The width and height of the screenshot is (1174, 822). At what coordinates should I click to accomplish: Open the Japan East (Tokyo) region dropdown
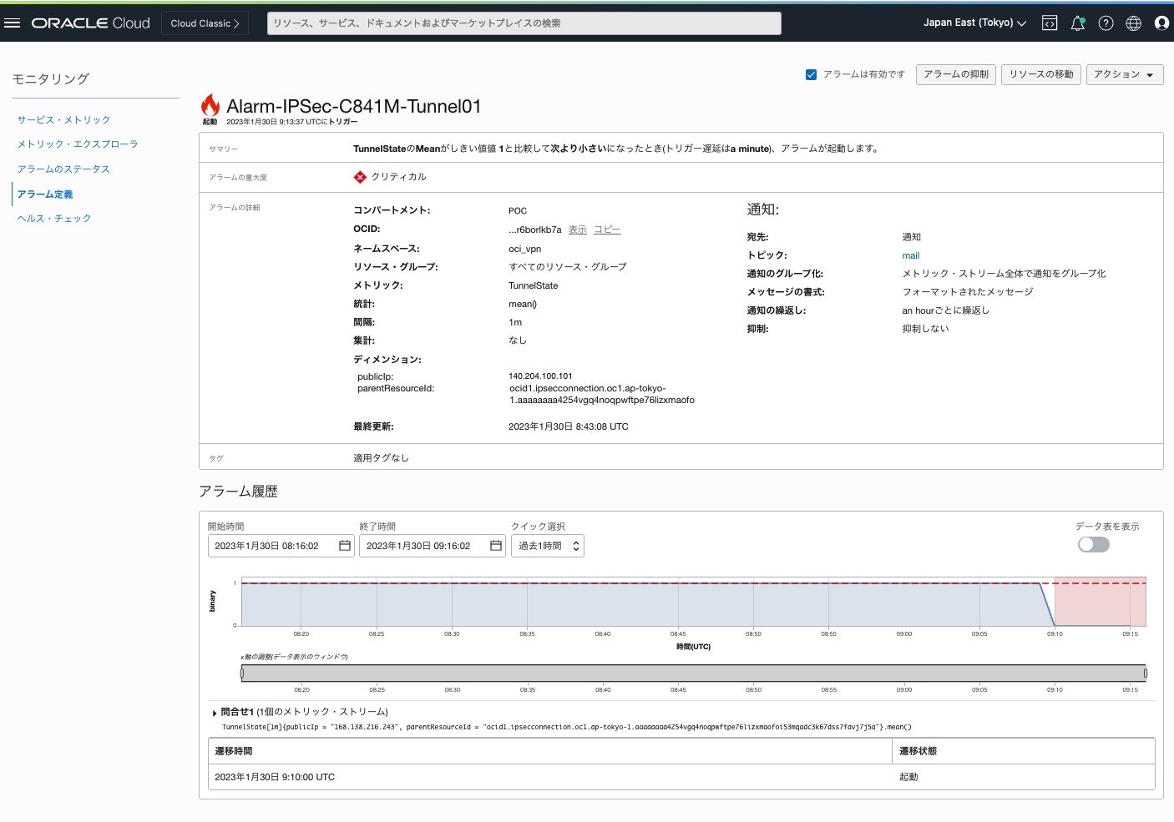(x=974, y=23)
